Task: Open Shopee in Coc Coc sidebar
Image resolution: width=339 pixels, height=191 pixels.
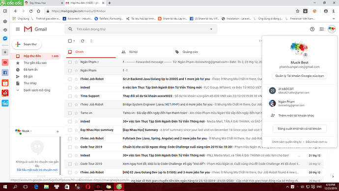Action: pos(5,83)
